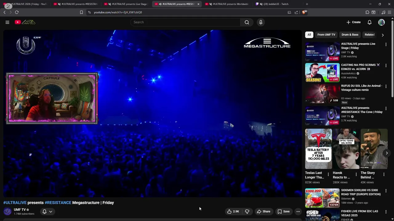This screenshot has height=221, width=394.
Task: Go back with the browser back arrow
Action: (x=4, y=12)
